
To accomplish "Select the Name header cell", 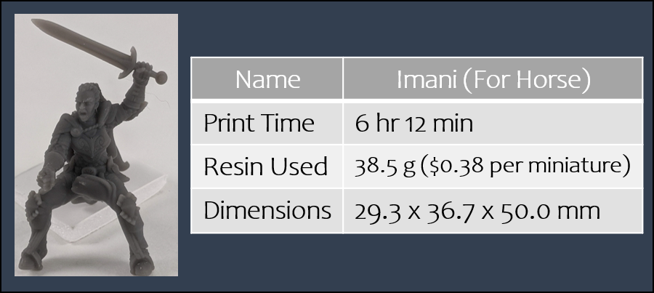I will coord(267,79).
